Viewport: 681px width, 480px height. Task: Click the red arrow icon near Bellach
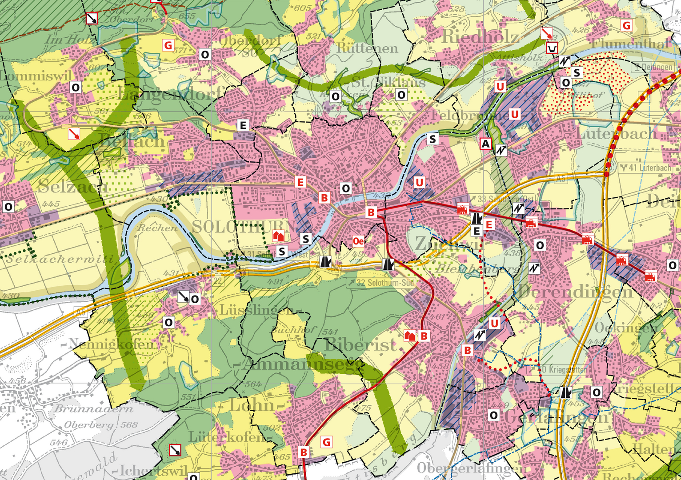tap(74, 133)
